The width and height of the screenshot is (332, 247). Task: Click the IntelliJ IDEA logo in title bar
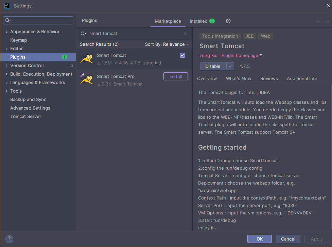tap(7, 6)
